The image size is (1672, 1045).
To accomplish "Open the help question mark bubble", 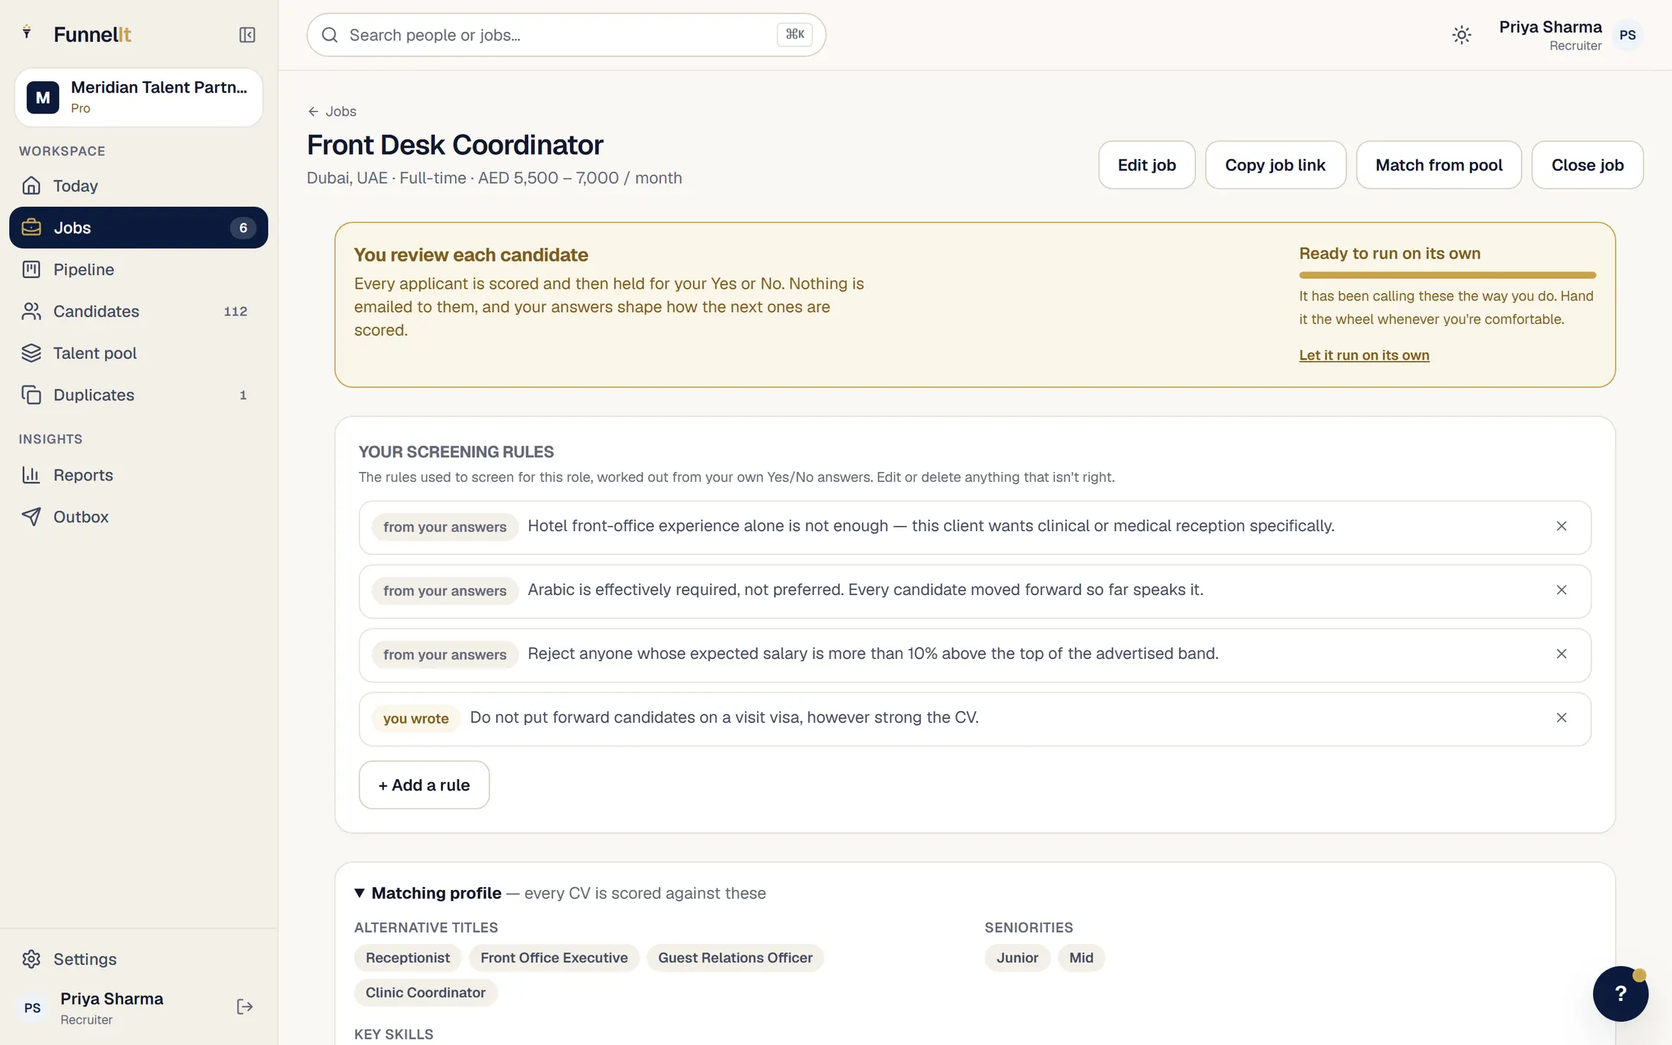I will tap(1620, 993).
